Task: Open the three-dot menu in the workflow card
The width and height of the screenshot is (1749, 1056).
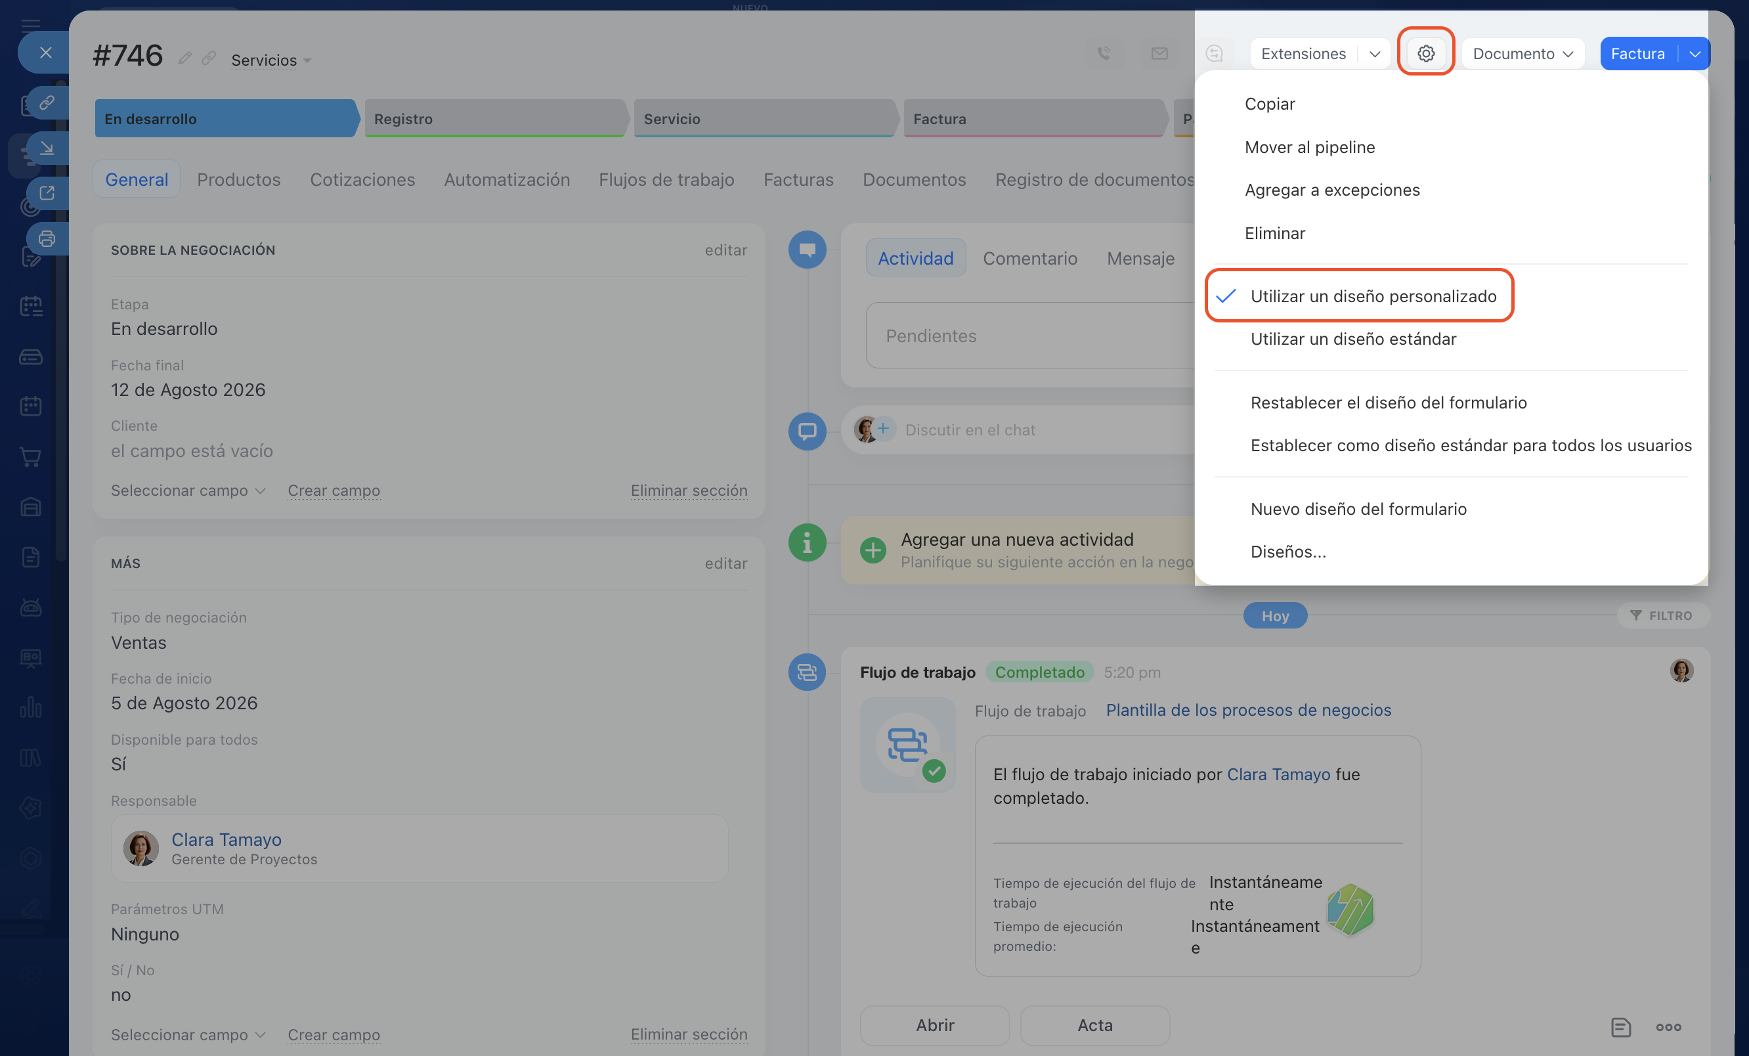Action: point(1668,1027)
